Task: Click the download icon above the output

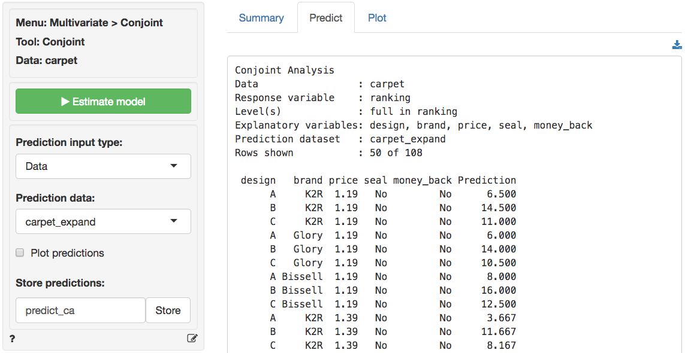Action: pyautogui.click(x=677, y=45)
